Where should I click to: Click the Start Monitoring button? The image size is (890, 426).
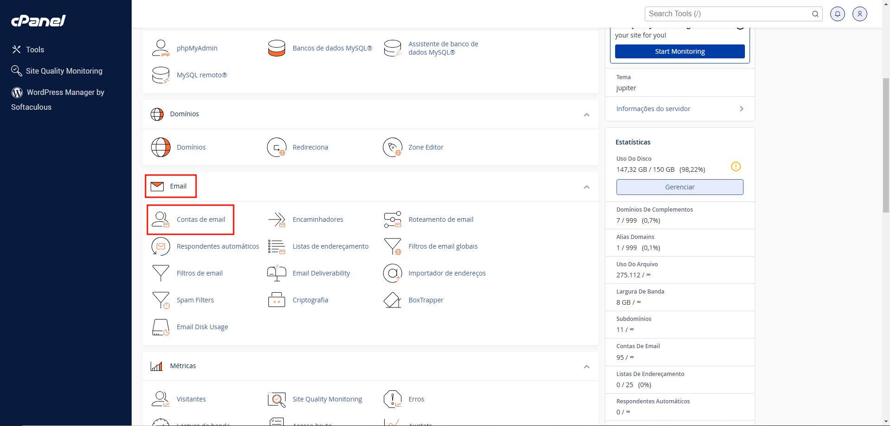[x=680, y=51]
